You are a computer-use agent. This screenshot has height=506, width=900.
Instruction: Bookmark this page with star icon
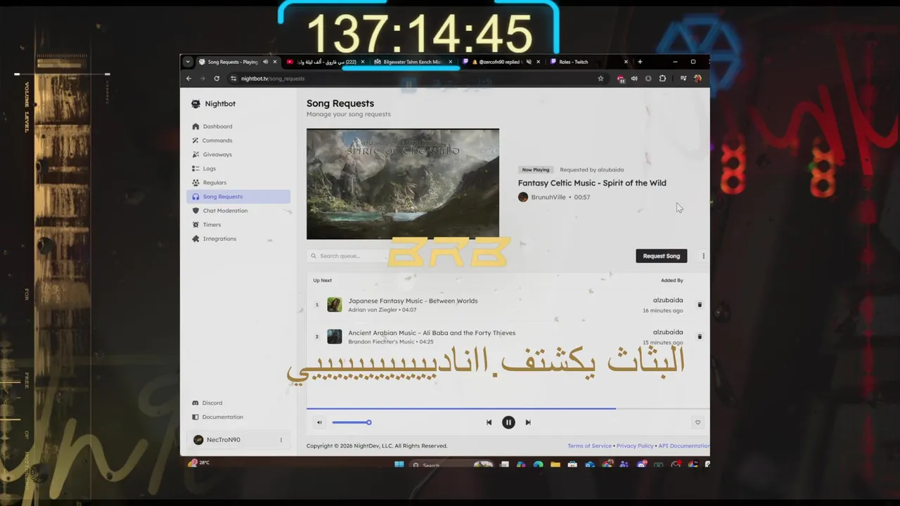pyautogui.click(x=600, y=79)
